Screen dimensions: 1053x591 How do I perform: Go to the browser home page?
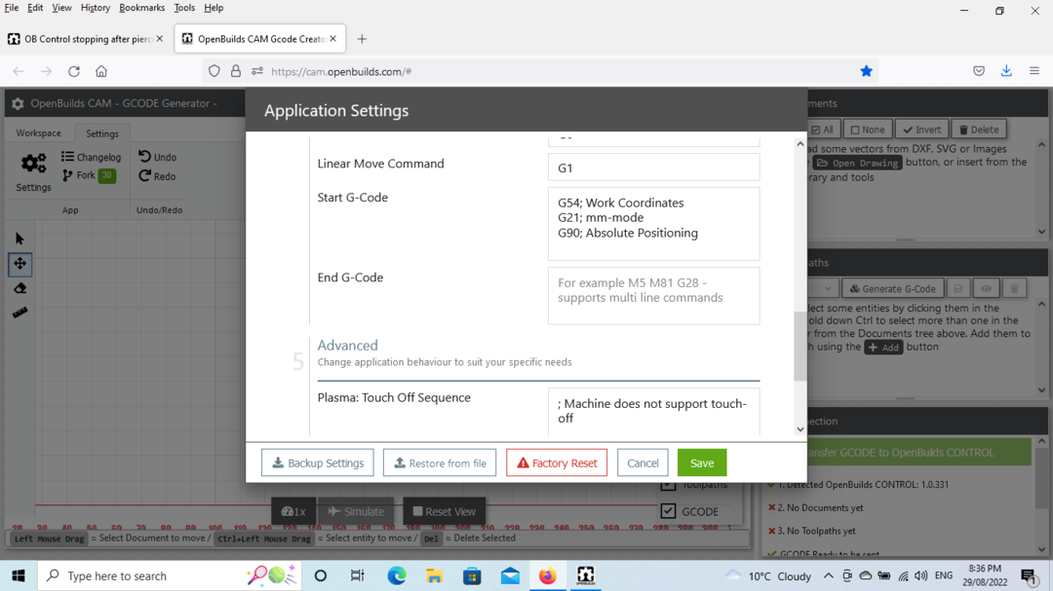point(101,71)
